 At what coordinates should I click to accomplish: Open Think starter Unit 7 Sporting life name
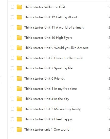48,68
